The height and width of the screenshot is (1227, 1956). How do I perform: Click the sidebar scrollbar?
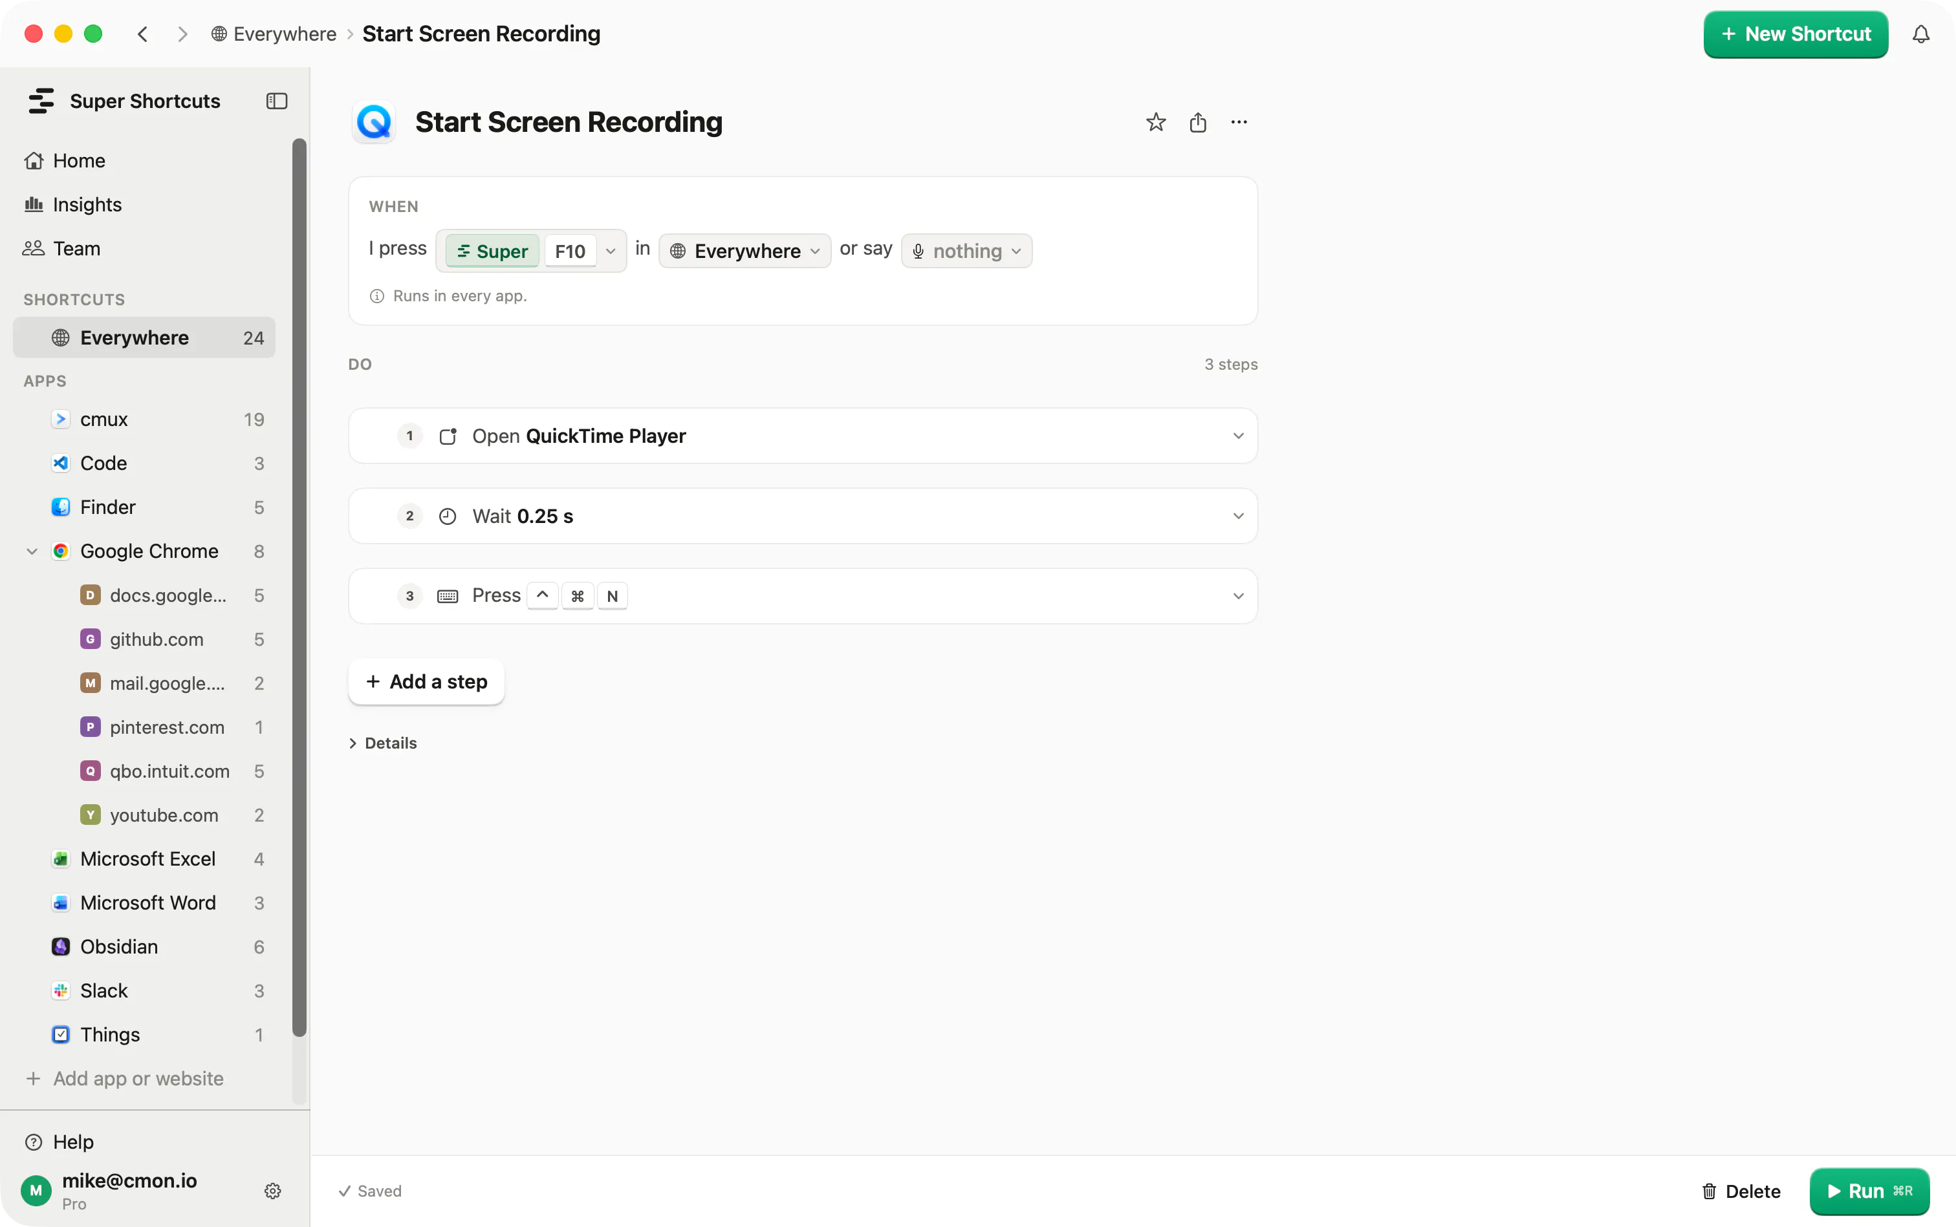coord(299,588)
